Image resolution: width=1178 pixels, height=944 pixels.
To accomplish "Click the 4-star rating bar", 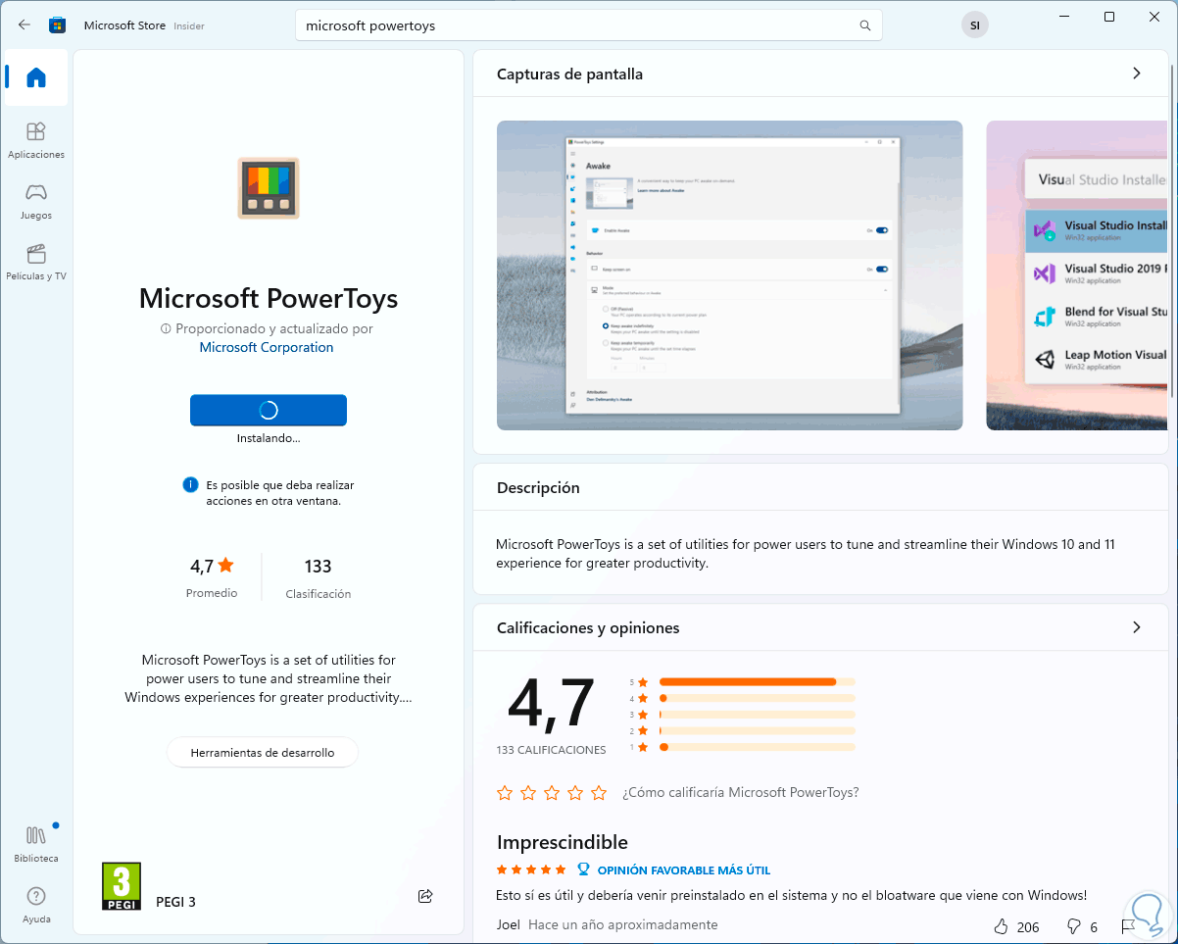I will 758,698.
